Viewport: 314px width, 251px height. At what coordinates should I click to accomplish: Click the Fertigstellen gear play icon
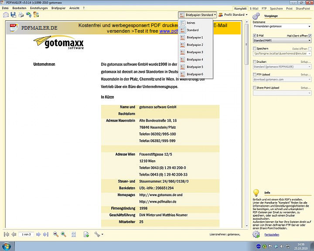(256, 234)
